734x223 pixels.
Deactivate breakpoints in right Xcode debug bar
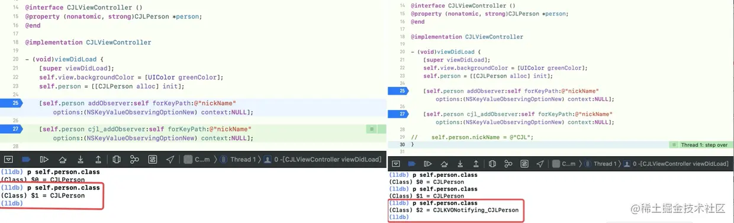pyautogui.click(x=412, y=164)
